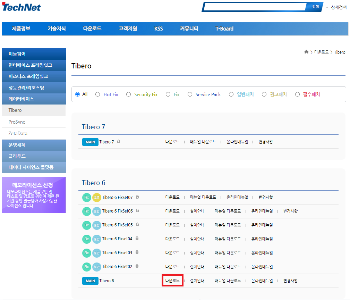
Task: Expand the 클라우드 sidebar category
Action: 34,156
